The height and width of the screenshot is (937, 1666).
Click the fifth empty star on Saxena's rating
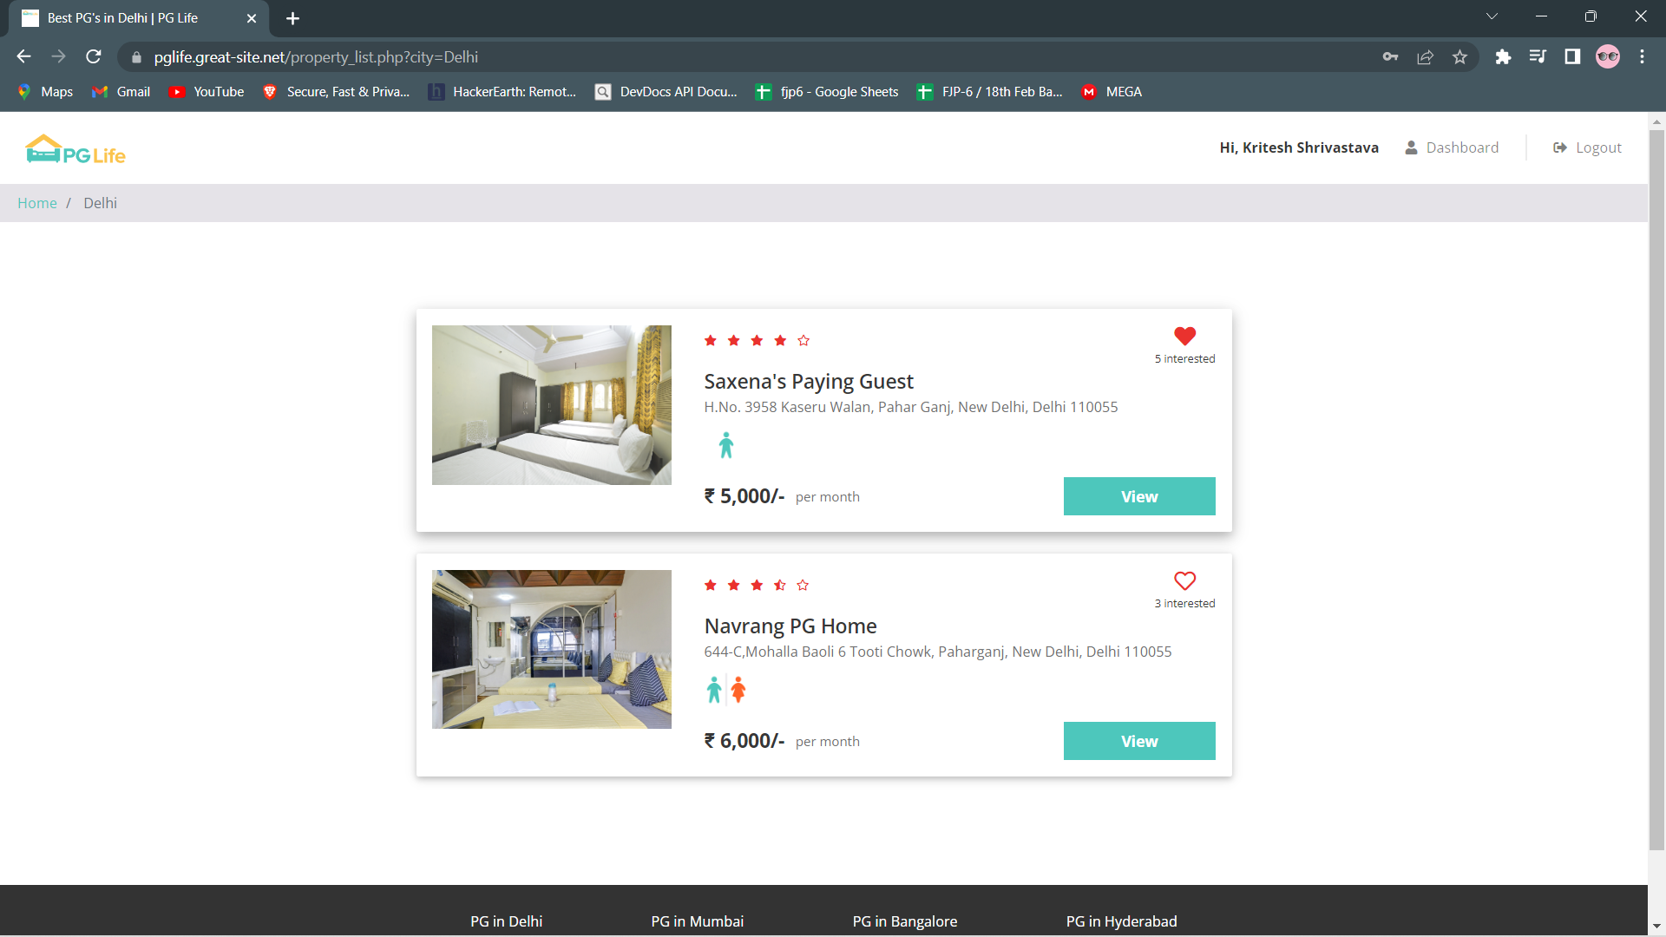click(803, 340)
